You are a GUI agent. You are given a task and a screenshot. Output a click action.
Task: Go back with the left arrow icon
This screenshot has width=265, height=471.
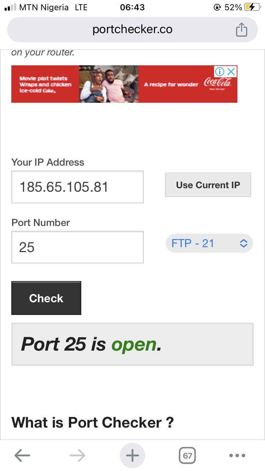[22, 455]
